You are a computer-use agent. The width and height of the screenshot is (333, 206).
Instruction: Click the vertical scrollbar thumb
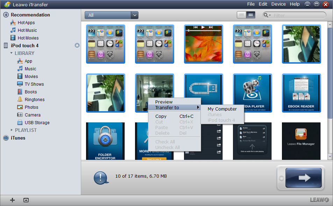pyautogui.click(x=330, y=73)
